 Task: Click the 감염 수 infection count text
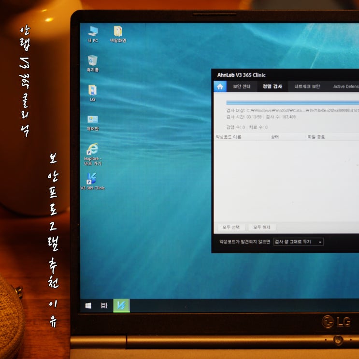(x=236, y=127)
